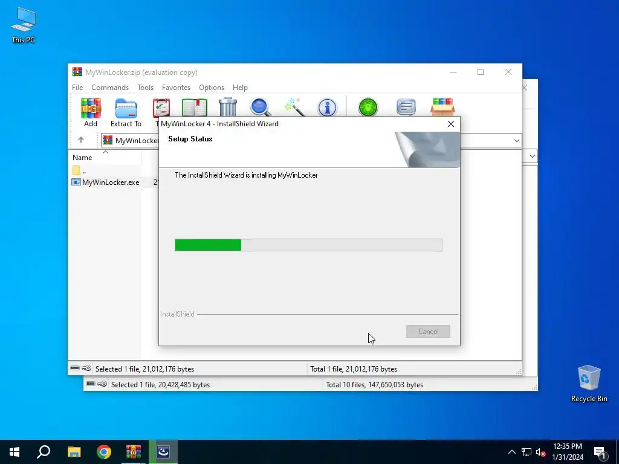Click "Selected 1 file, 21,012,176 bytes" status text
The image size is (619, 464).
point(144,369)
